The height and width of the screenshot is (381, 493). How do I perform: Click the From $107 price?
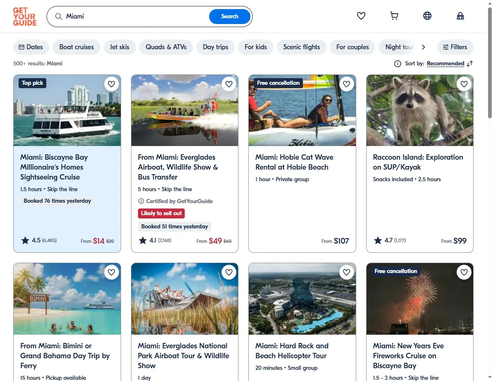click(335, 241)
